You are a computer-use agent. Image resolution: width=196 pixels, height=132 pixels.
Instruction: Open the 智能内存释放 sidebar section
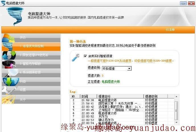click(32, 63)
